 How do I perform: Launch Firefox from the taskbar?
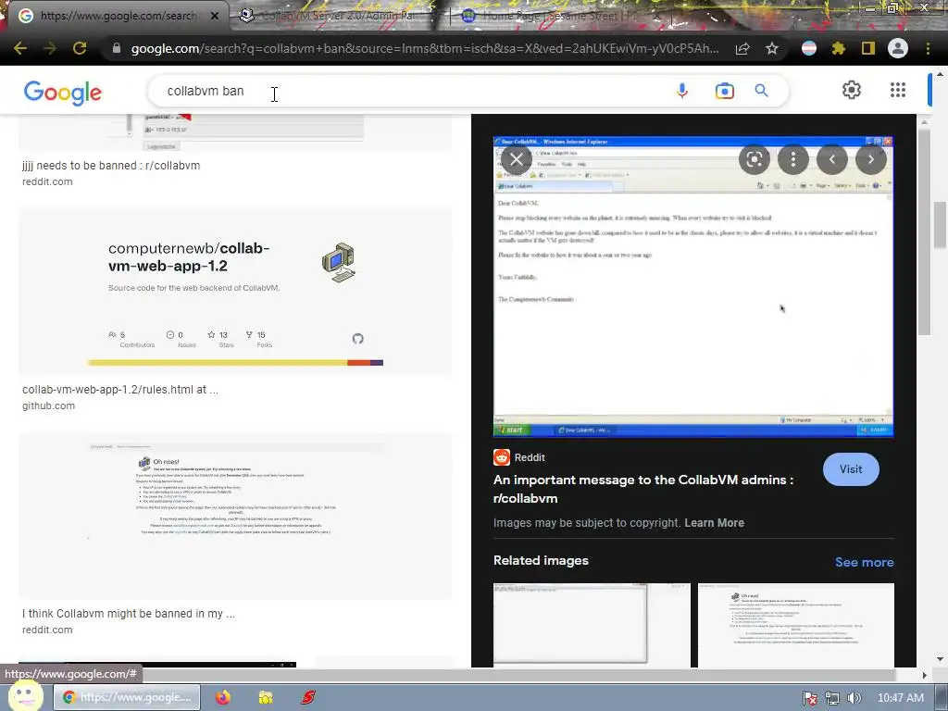point(223,698)
